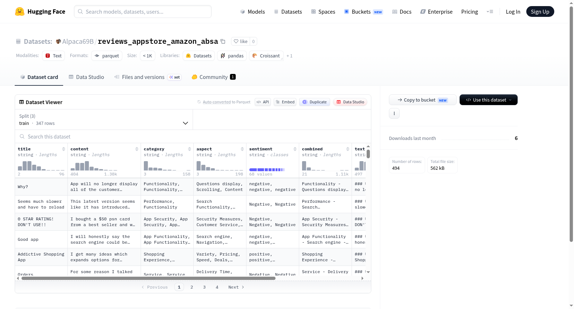
Task: Open the Pricing page link
Action: coord(470,11)
